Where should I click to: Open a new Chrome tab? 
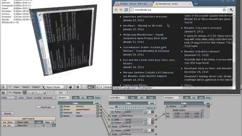pyautogui.click(x=196, y=4)
